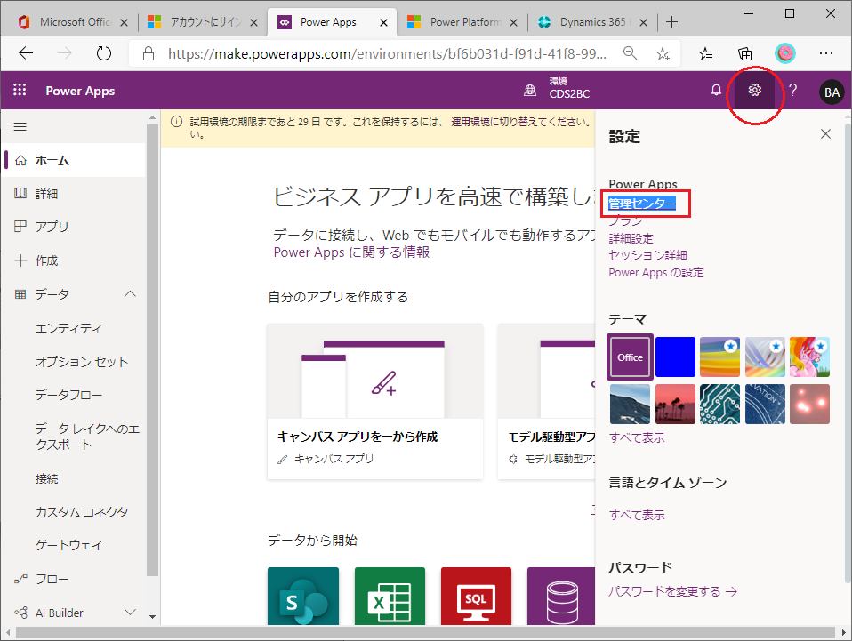Open a new browser tab
The image size is (852, 641).
(x=672, y=22)
